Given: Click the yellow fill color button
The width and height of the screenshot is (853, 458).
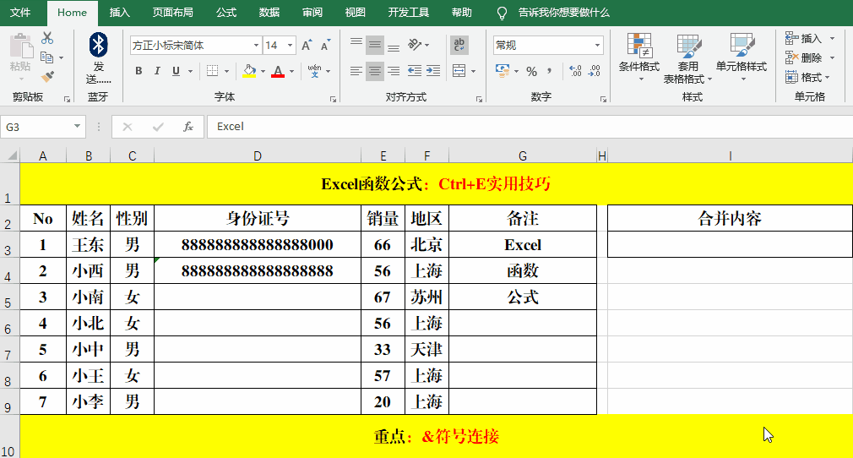Looking at the screenshot, I should click(x=249, y=71).
